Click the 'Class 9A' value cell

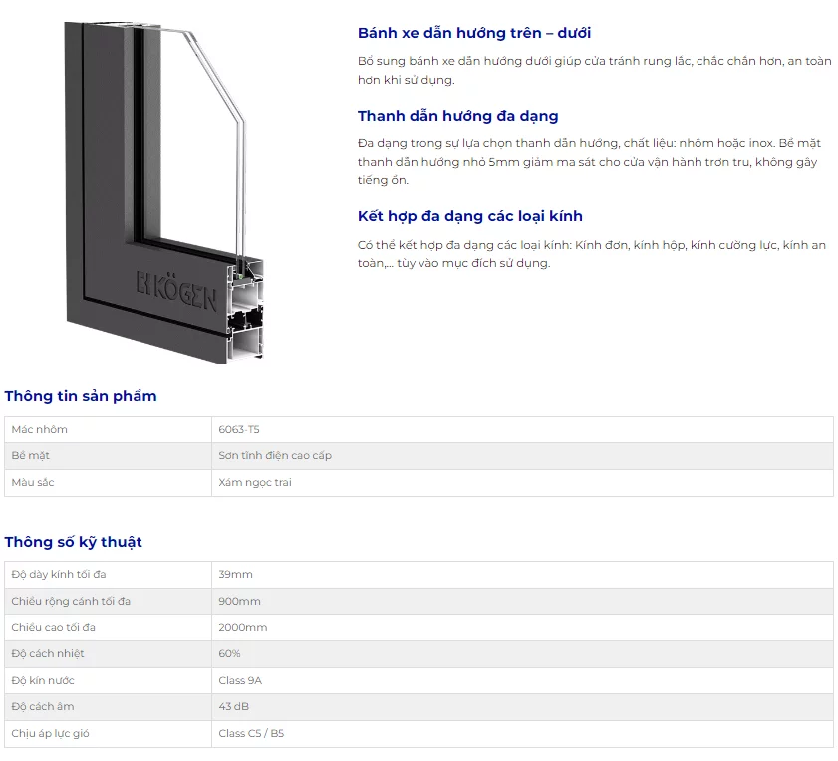(523, 681)
